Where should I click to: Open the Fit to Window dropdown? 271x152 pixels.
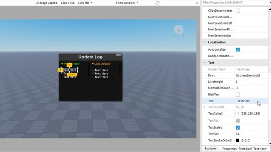coord(127,3)
